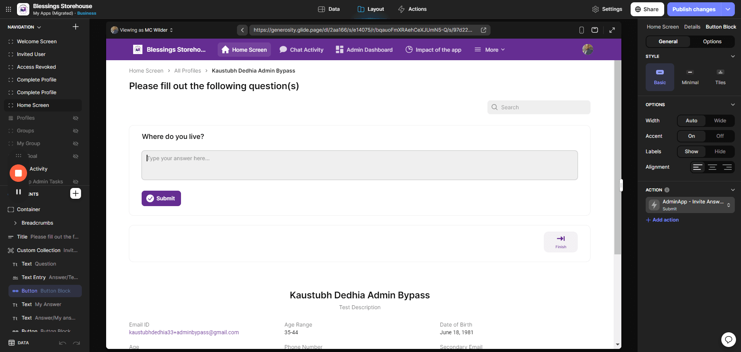Open the chat support bubble icon
Screen dimensions: 741x352
(728, 340)
